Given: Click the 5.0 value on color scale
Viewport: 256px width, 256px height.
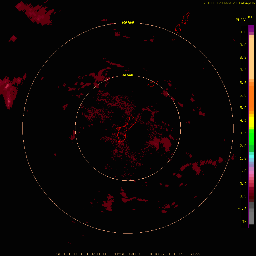Looking at the screenshot, I should (243, 108).
